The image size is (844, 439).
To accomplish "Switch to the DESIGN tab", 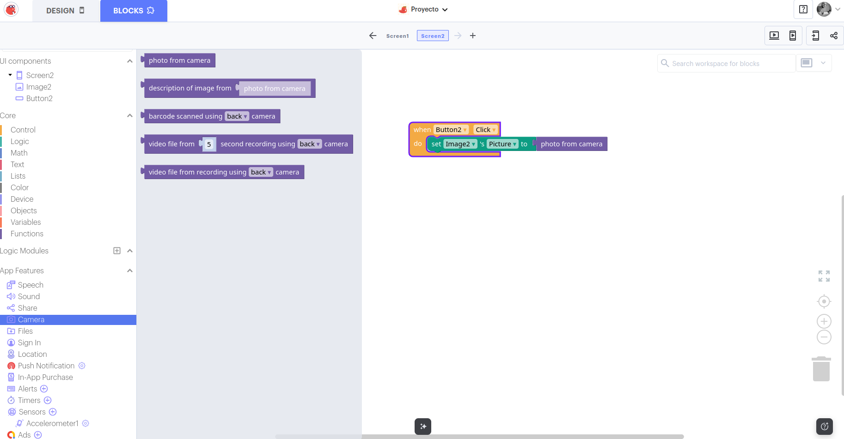I will pyautogui.click(x=66, y=11).
